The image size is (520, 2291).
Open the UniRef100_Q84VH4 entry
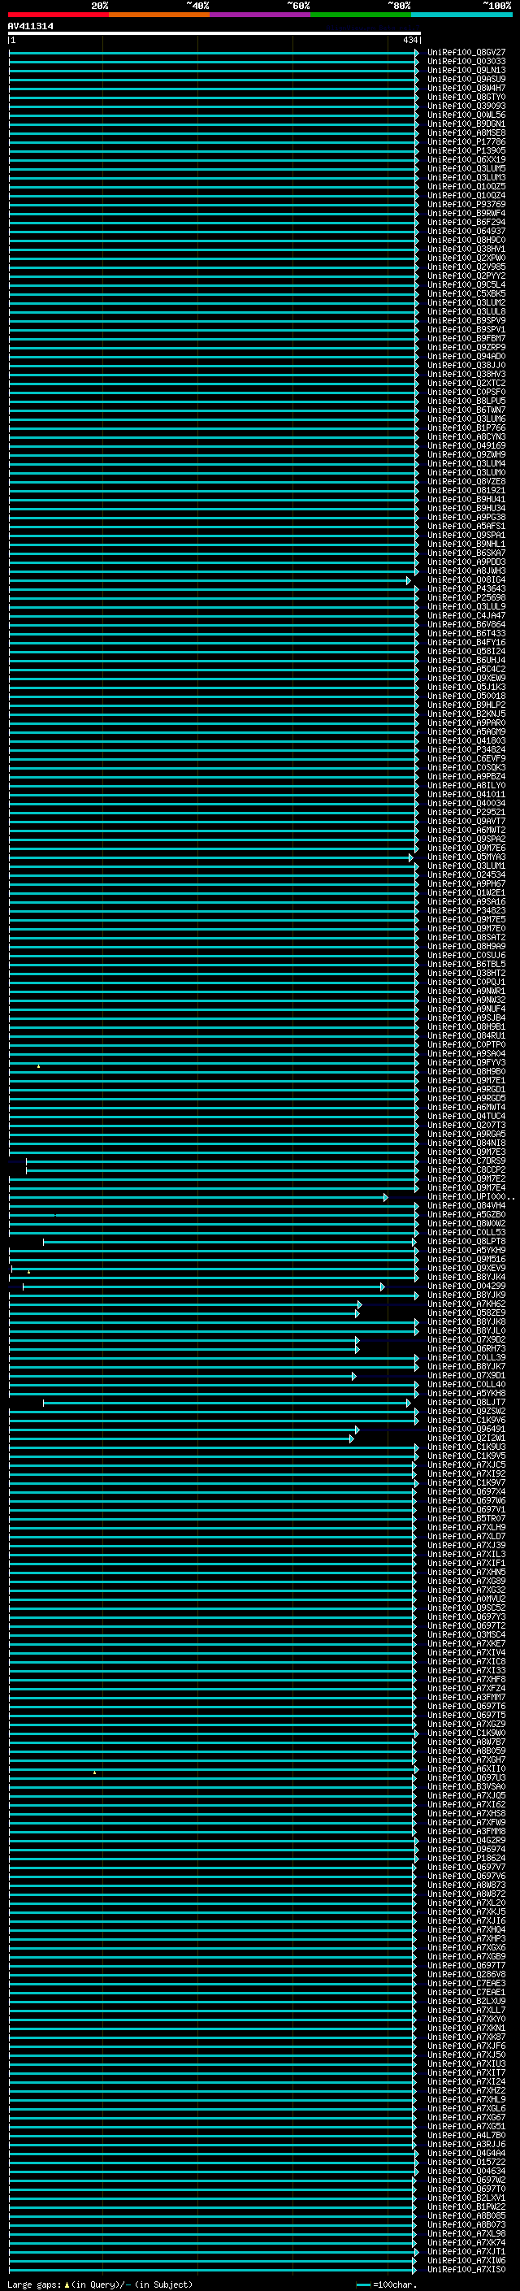466,1206
